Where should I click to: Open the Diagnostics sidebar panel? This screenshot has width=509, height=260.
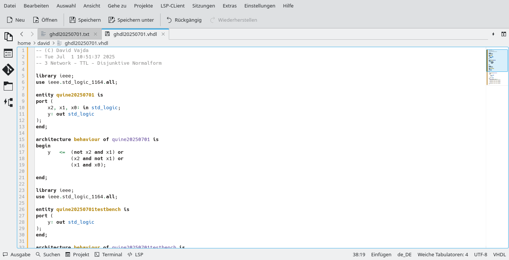[x=8, y=102]
